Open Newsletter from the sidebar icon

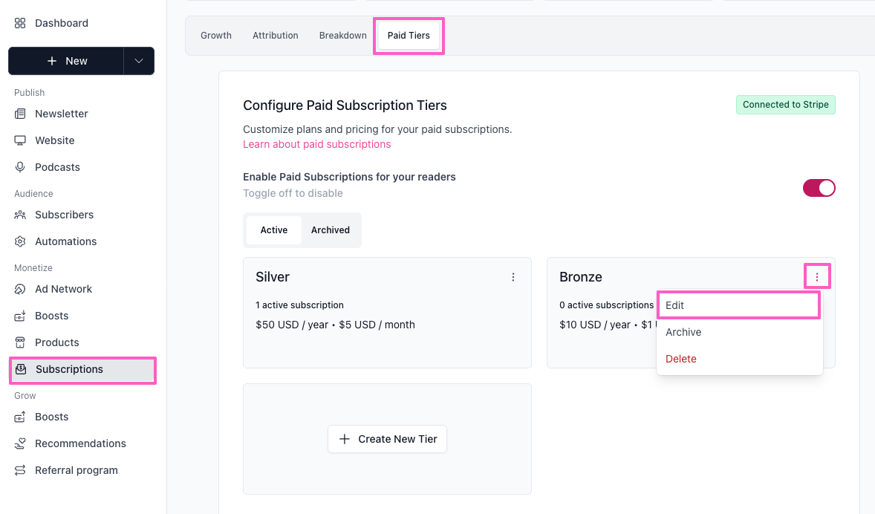coord(20,114)
